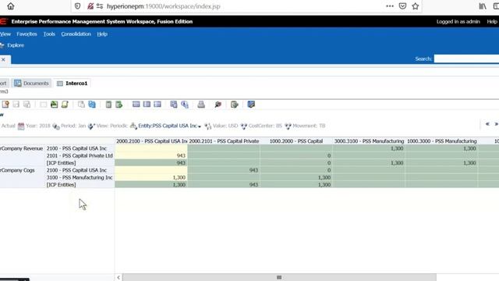499x281 pixels.
Task: Click the overlapping grid windows toolbar icon
Action: click(173, 104)
